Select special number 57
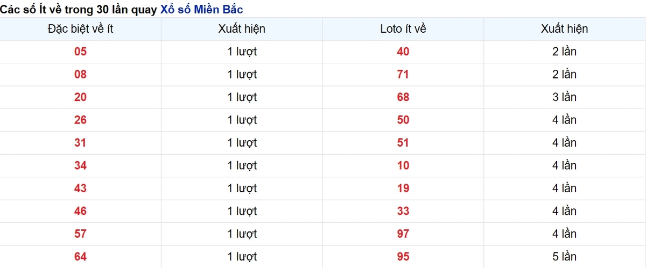The width and height of the screenshot is (646, 268). coord(80,234)
